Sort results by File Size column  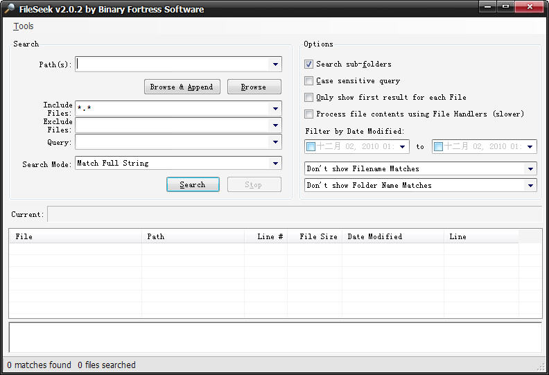[x=318, y=237]
